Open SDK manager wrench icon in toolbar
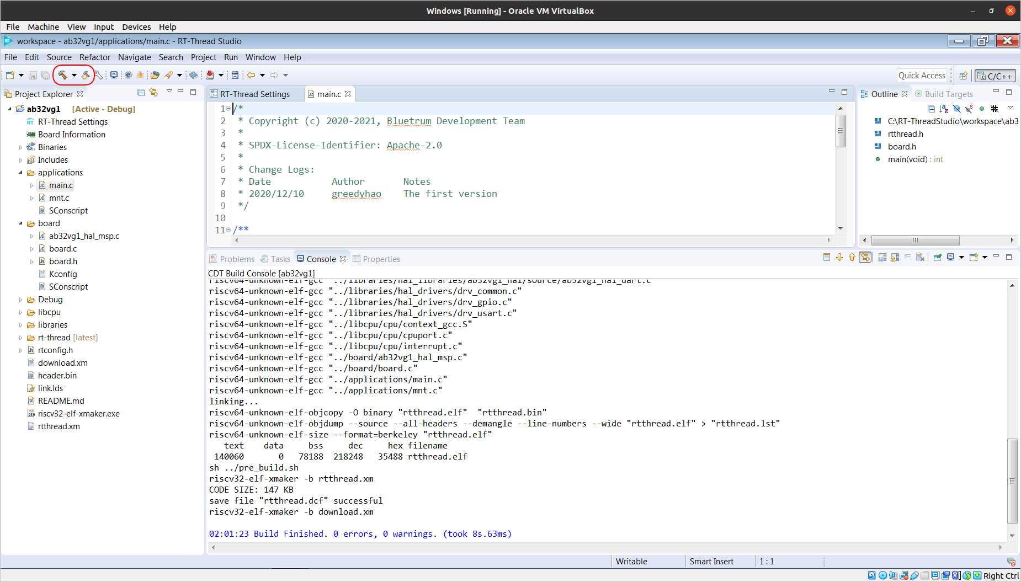This screenshot has width=1021, height=582. click(x=99, y=75)
